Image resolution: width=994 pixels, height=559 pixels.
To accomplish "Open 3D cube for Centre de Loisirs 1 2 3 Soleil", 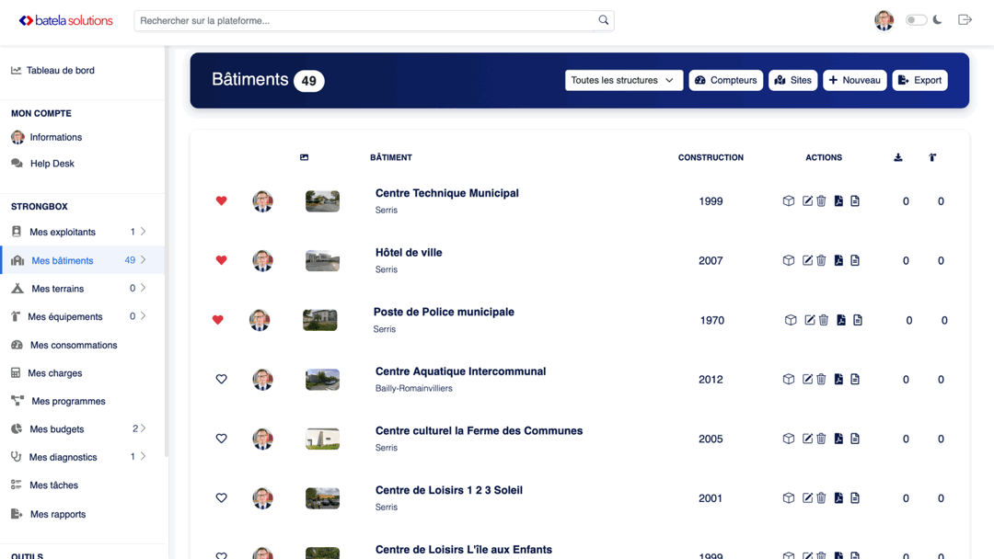I will tap(789, 498).
